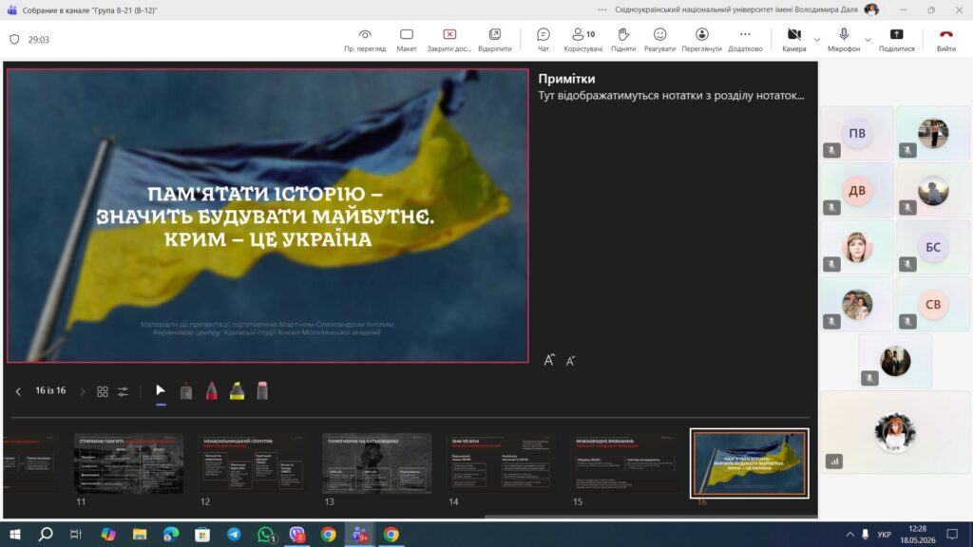Expand microphone options dropdown arrow
The width and height of the screenshot is (973, 547).
click(x=868, y=40)
